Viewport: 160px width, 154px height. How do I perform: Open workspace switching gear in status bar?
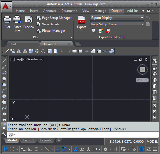(106, 149)
